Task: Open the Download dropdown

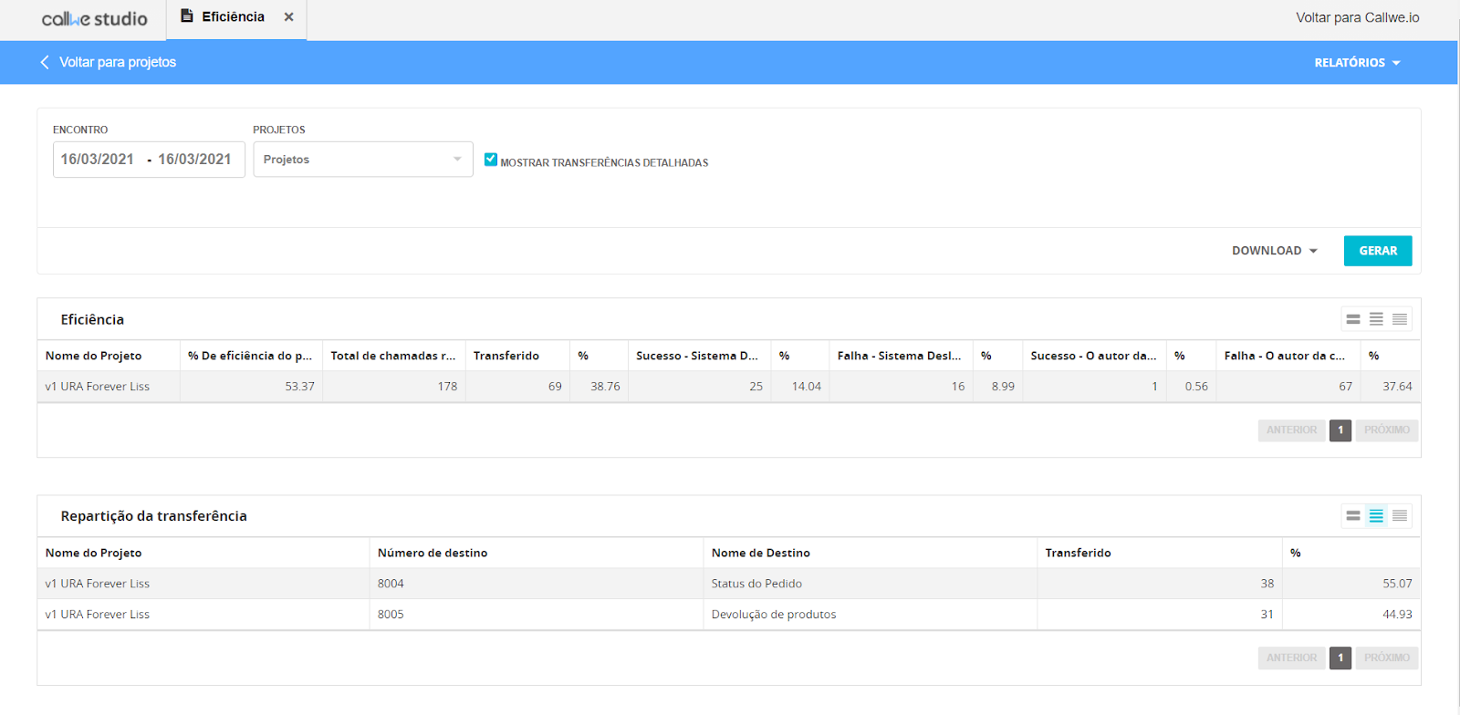Action: click(x=1274, y=251)
